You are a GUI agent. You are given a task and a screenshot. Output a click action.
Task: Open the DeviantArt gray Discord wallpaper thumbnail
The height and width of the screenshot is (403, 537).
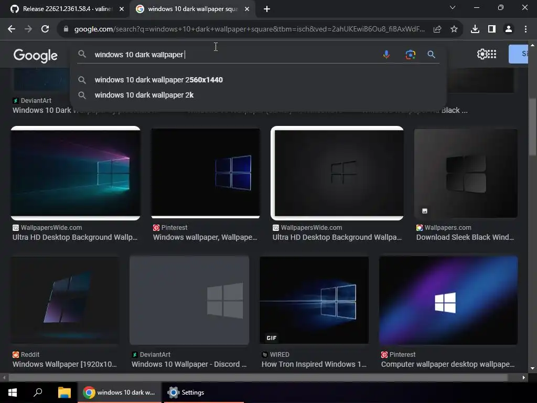pos(189,300)
